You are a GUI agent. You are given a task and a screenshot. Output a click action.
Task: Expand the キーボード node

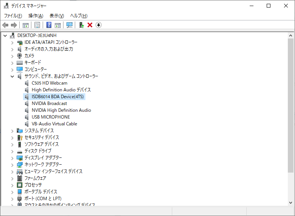tap(12, 63)
